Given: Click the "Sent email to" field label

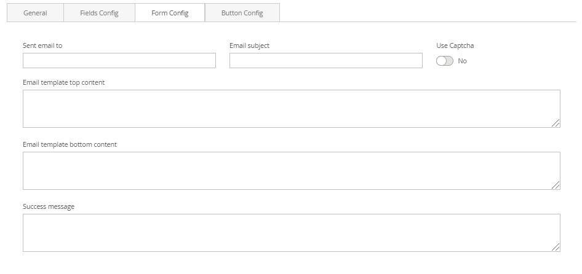Looking at the screenshot, I should coord(42,45).
